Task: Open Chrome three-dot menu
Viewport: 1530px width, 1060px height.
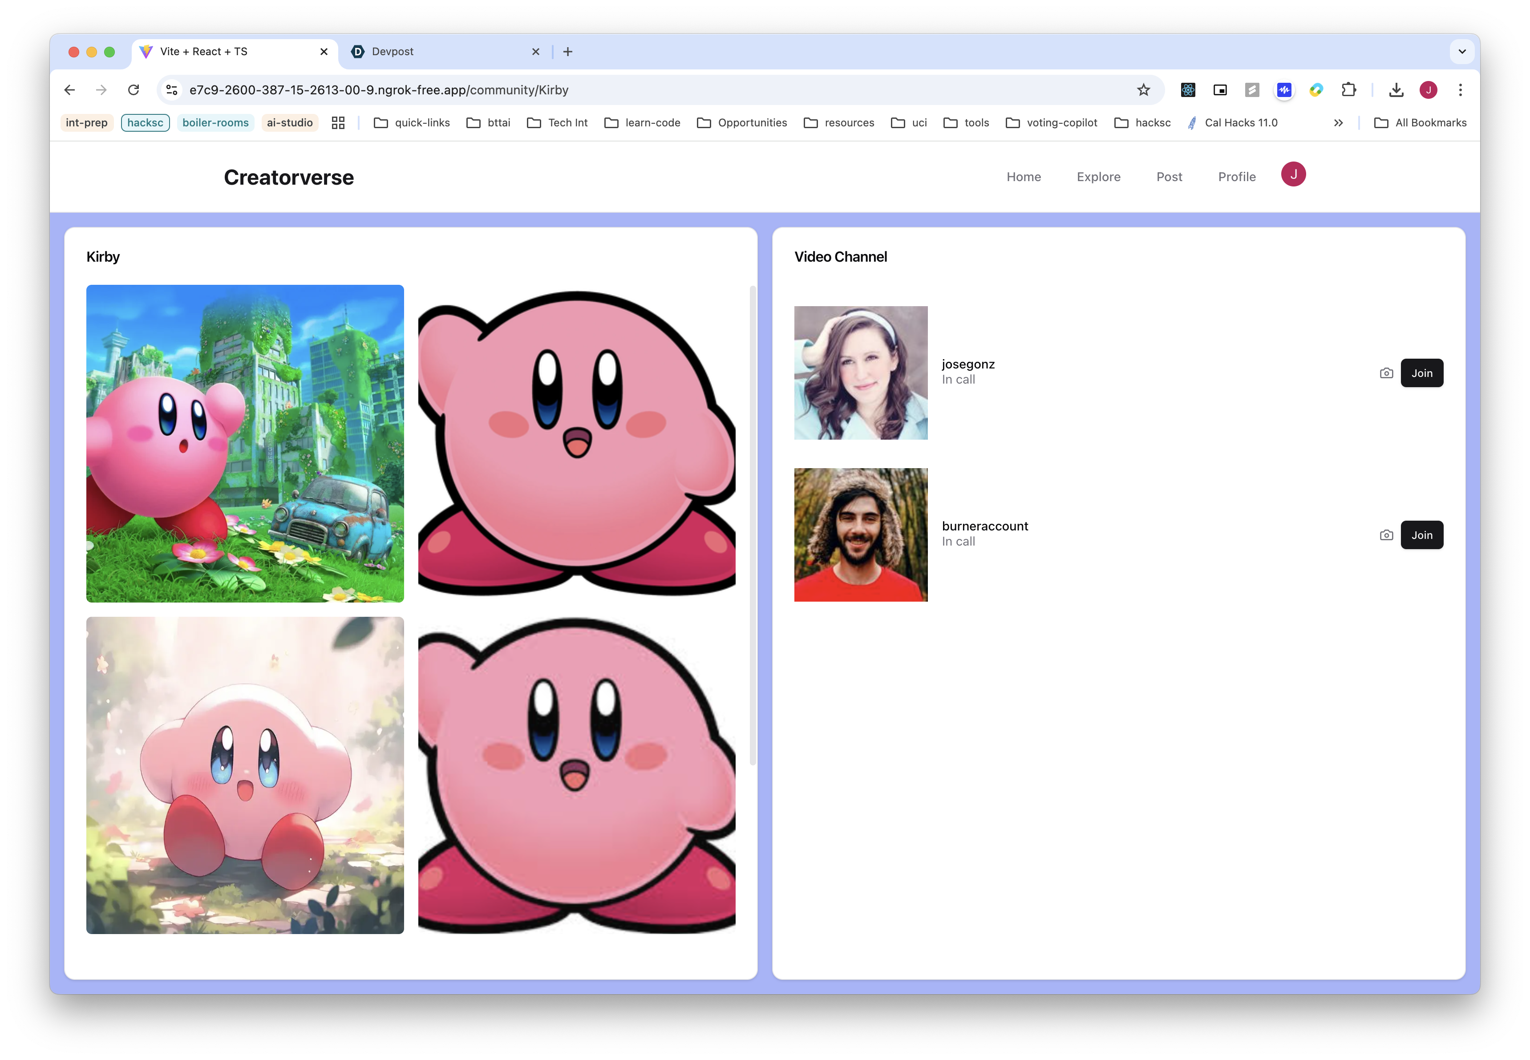Action: (1460, 89)
